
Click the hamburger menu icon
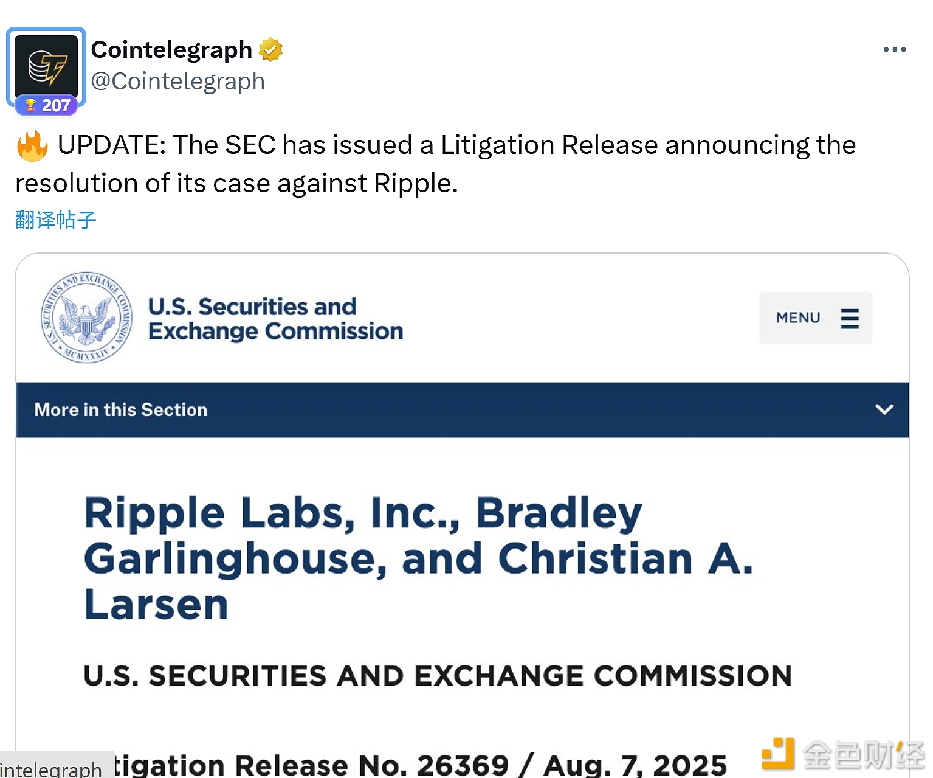[849, 318]
